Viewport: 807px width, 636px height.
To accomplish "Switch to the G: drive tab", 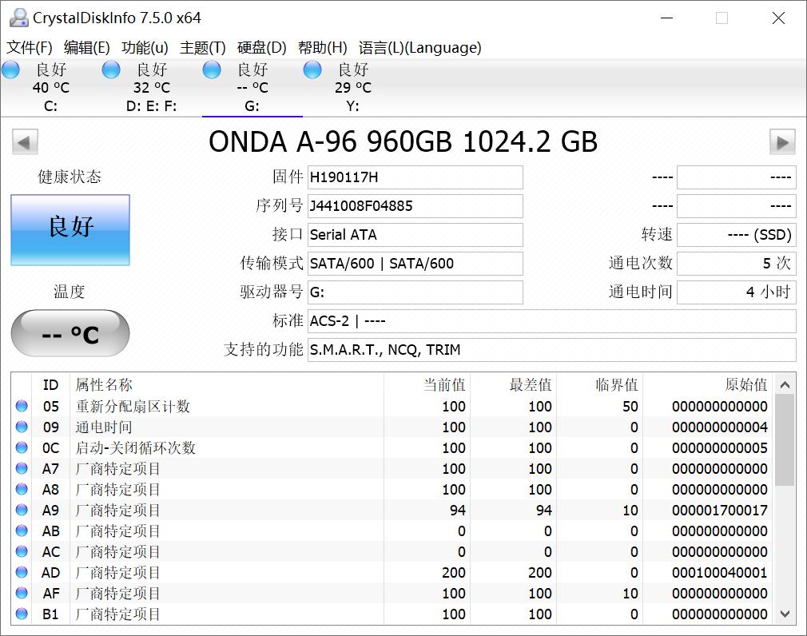I will click(x=252, y=88).
